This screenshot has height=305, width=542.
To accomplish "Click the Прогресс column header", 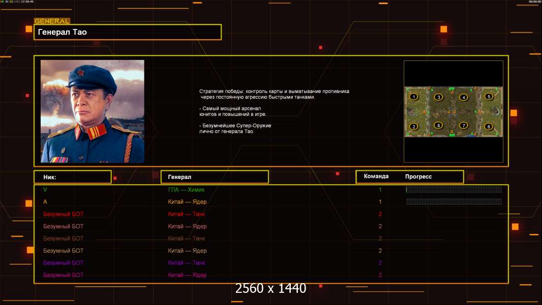I will [x=418, y=176].
